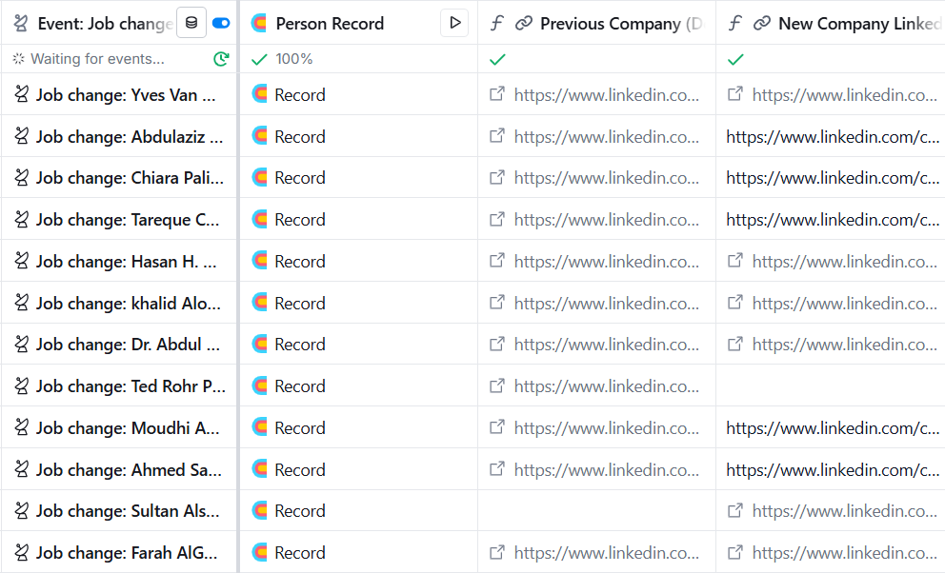Click the link icon on the Previous Company header
This screenshot has height=573, width=945.
(x=523, y=23)
